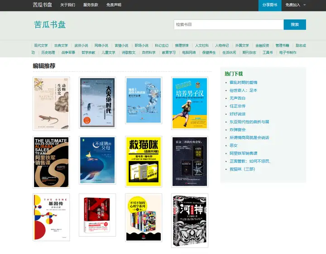Click the 分享图书 tab

click(270, 5)
